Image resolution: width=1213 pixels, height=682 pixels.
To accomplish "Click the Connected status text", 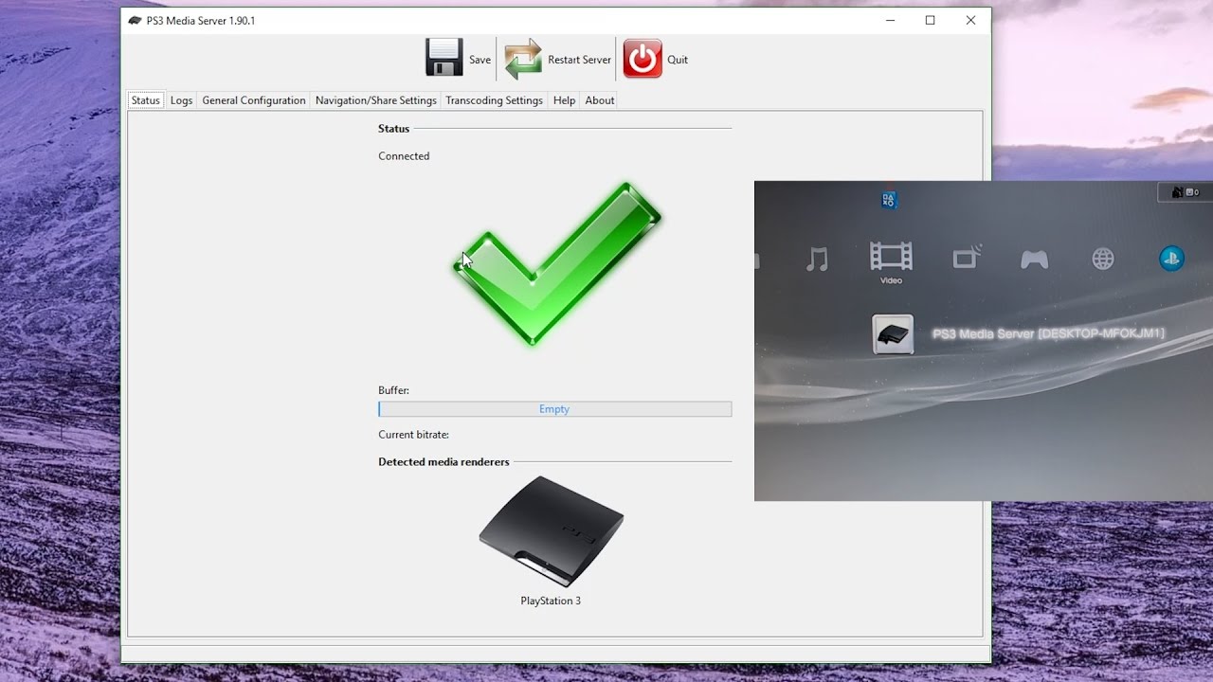I will [404, 156].
